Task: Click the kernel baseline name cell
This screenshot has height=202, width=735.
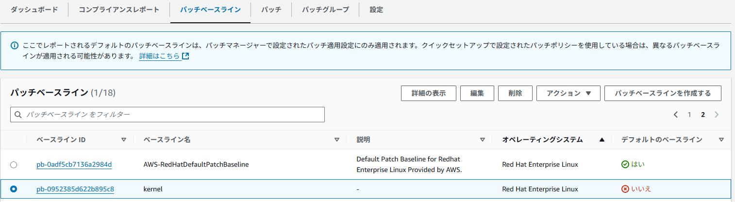Action: click(x=153, y=189)
